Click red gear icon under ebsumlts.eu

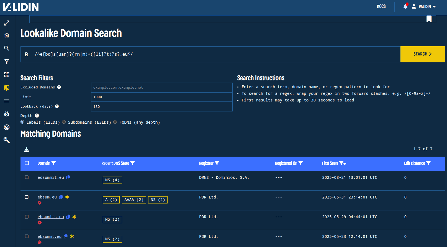click(40, 223)
